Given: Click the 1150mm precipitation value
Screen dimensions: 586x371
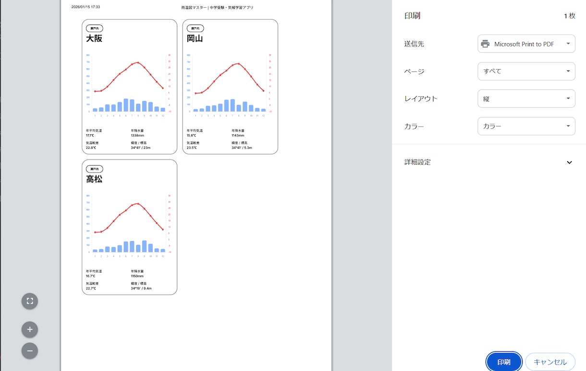Looking at the screenshot, I should [x=137, y=276].
